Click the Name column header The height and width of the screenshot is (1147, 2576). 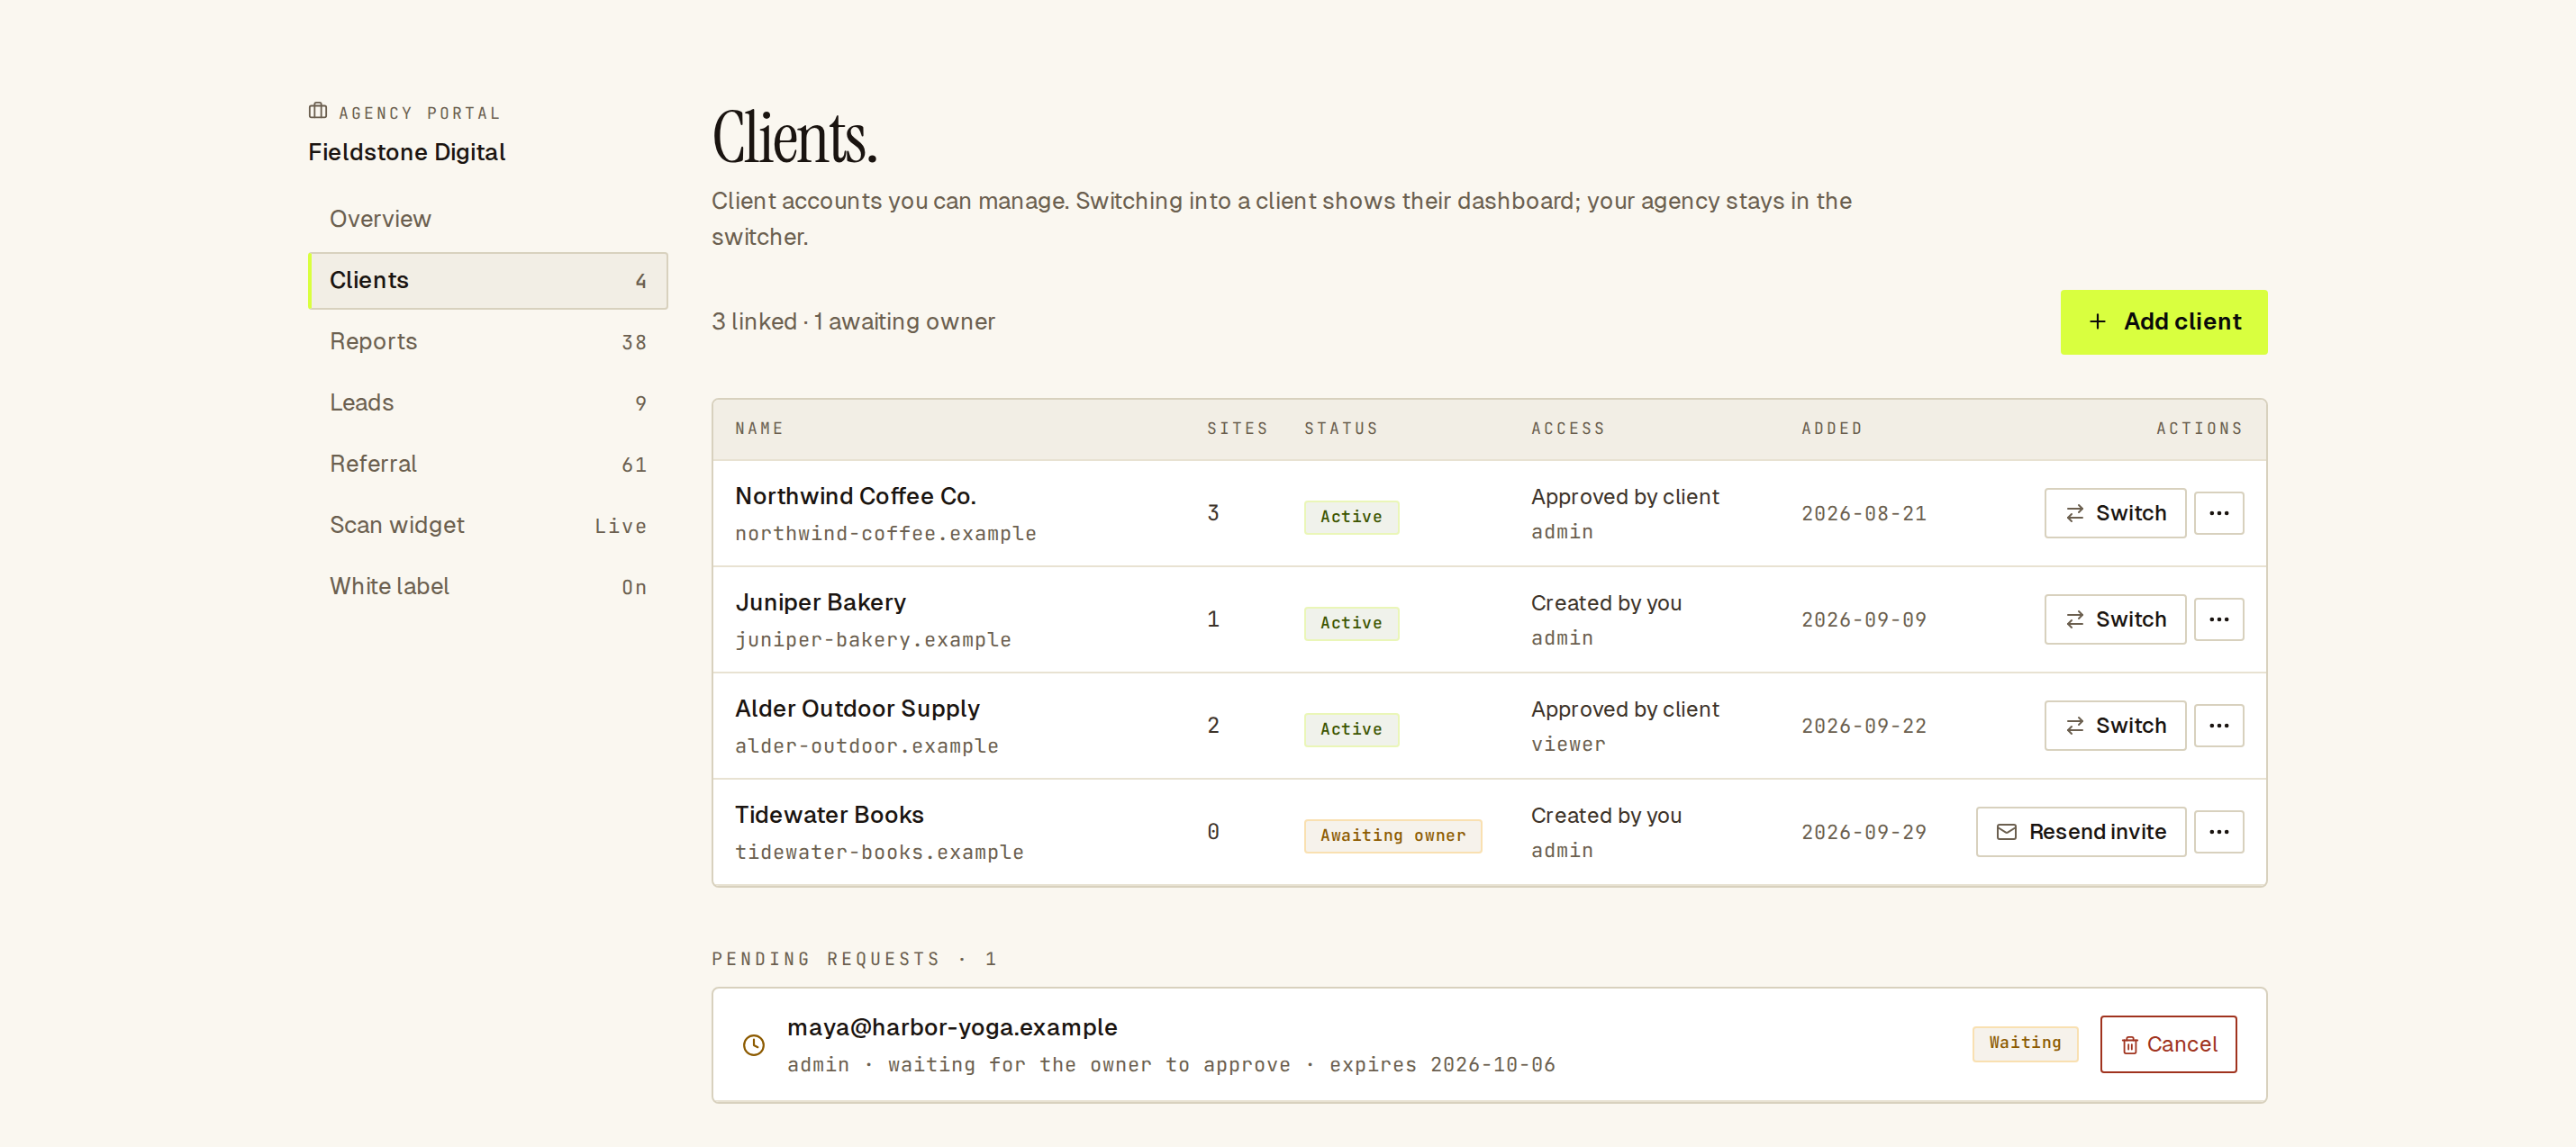coord(759,428)
